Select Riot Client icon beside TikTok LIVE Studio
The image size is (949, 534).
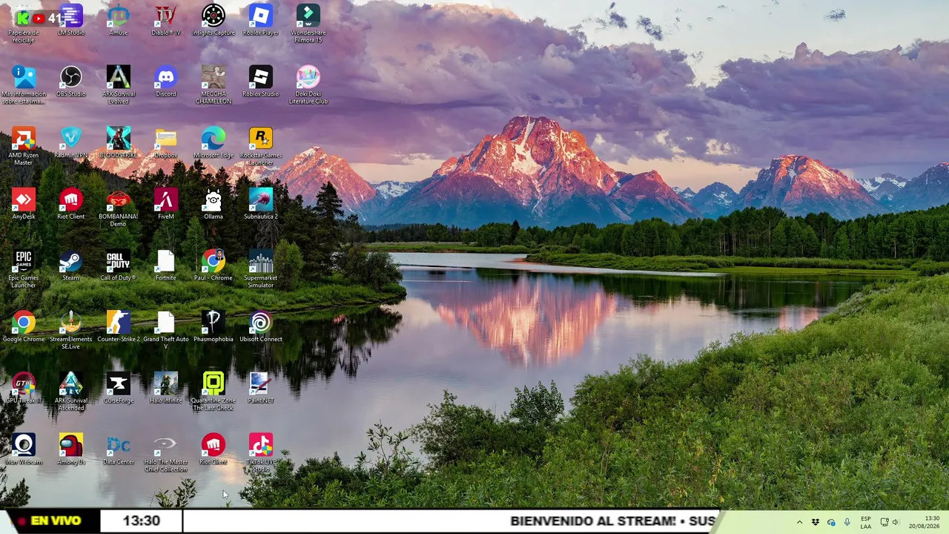(x=214, y=449)
